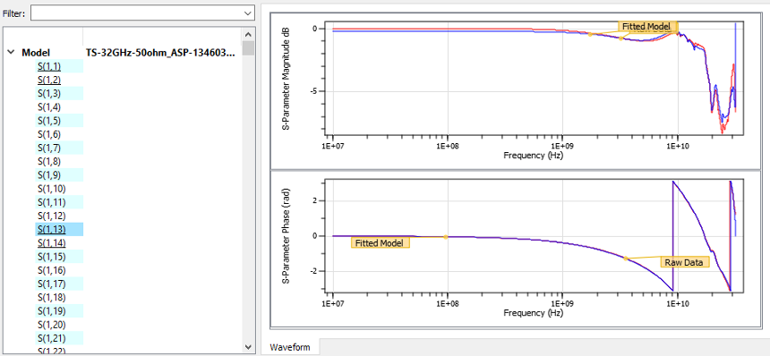Open the Filter dropdown arrow
The width and height of the screenshot is (770, 356).
tap(248, 13)
